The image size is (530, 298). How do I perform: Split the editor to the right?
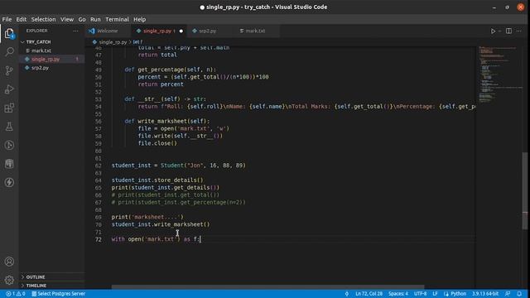point(508,31)
